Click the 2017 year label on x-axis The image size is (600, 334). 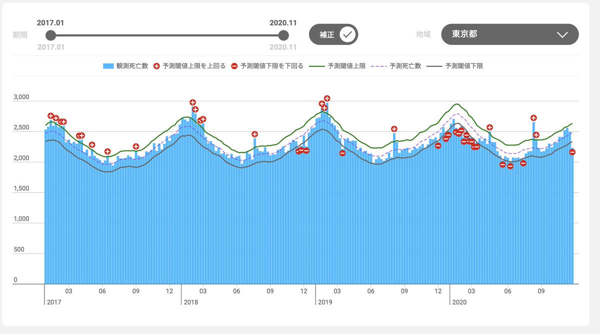(53, 302)
